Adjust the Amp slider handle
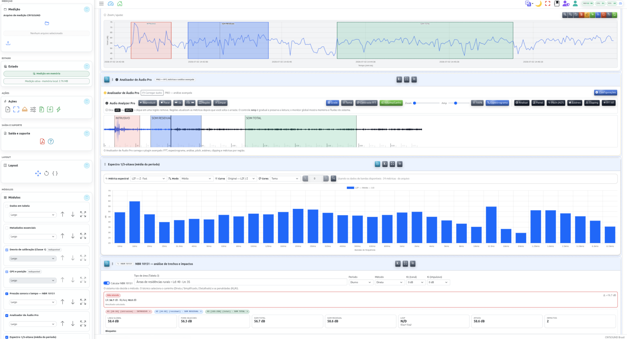This screenshot has height=339, width=627. point(455,103)
